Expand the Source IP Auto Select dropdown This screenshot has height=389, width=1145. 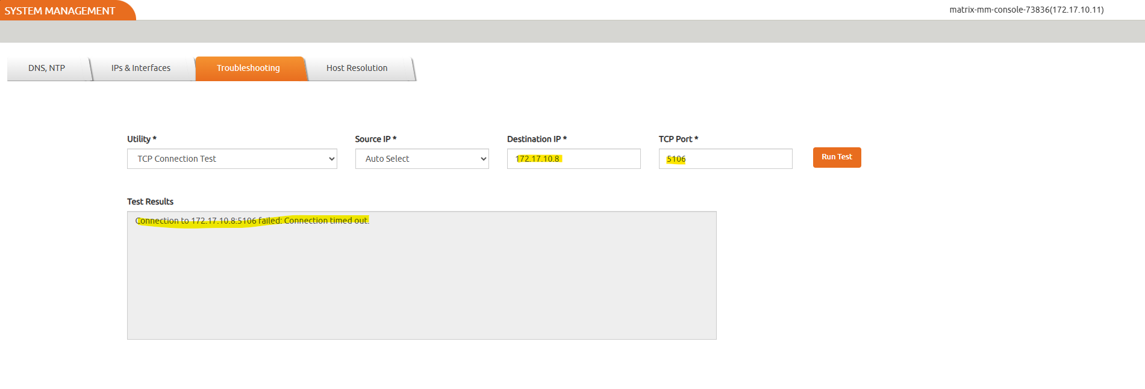pos(422,159)
